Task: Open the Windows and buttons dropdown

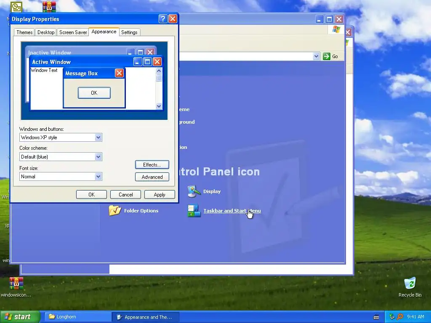Action: click(98, 138)
